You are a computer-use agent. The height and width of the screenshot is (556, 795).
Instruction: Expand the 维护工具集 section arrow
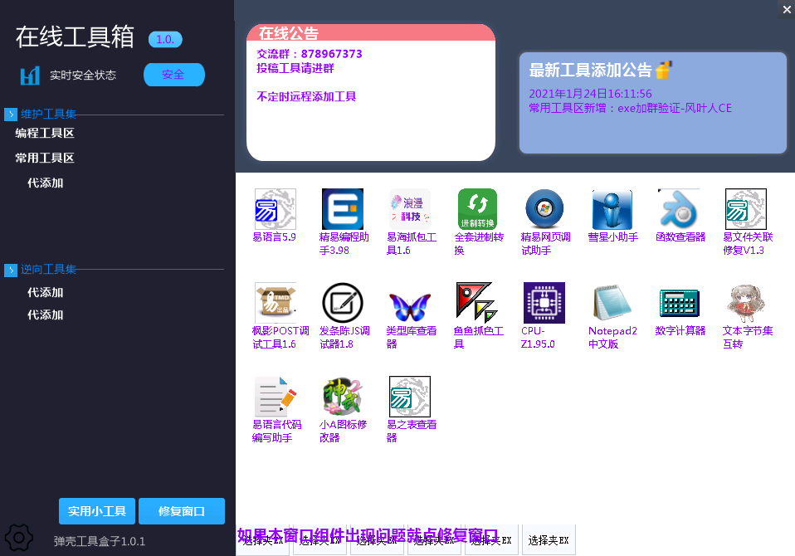[11, 115]
